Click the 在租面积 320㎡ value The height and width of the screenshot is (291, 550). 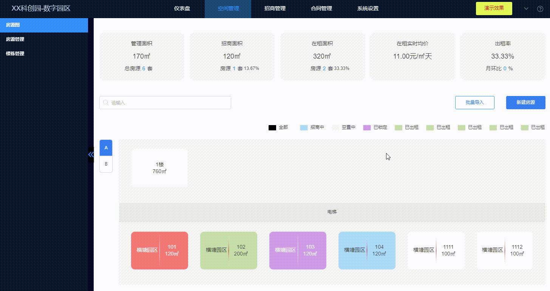[322, 56]
